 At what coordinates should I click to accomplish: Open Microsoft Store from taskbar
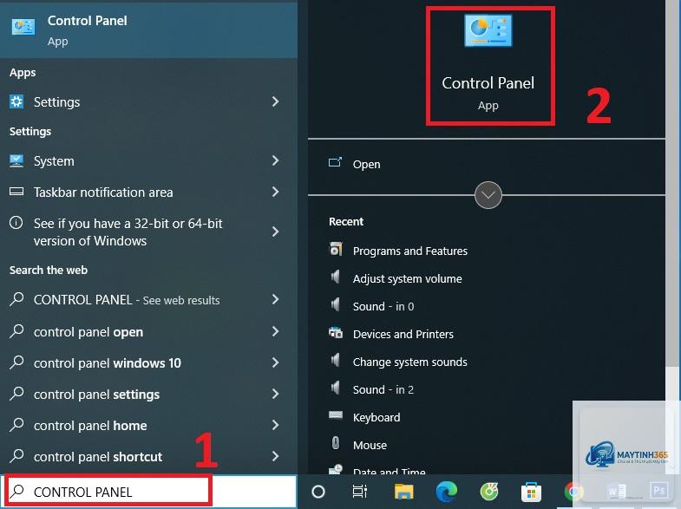(x=531, y=492)
